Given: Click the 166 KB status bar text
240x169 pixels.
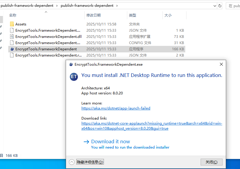Looking at the screenshot, I should coord(12,155).
